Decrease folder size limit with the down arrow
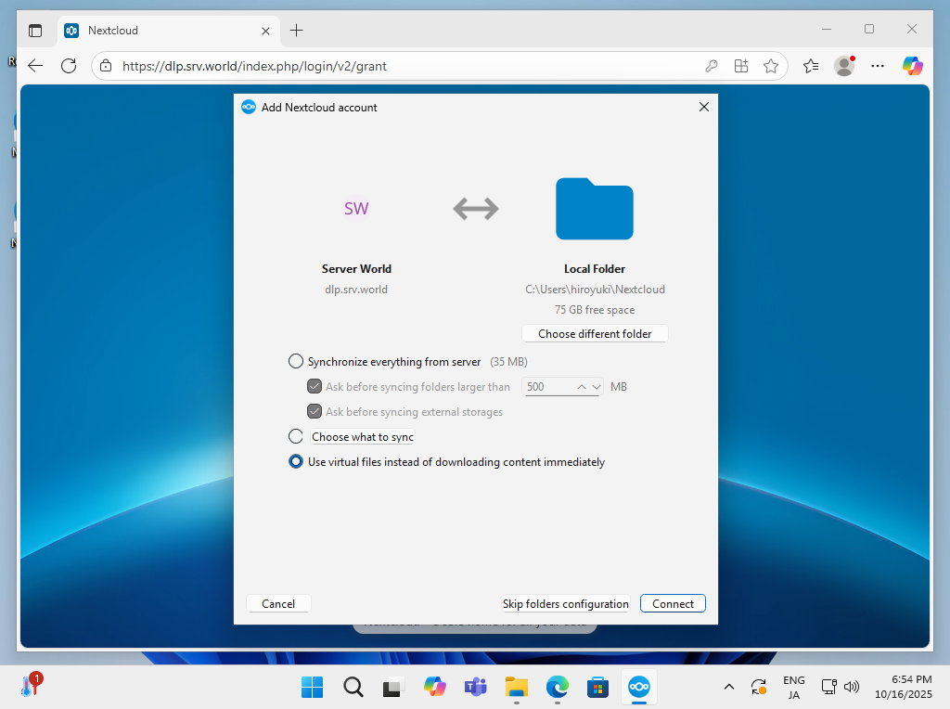The height and width of the screenshot is (709, 950). click(x=597, y=387)
